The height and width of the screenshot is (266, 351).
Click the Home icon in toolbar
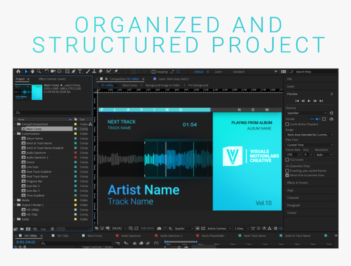pos(18,71)
